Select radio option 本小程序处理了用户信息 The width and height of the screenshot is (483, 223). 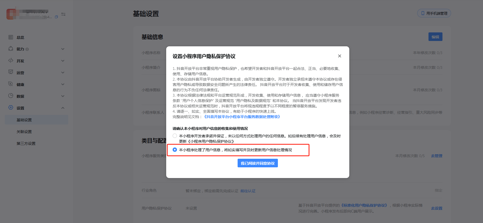[x=175, y=150]
